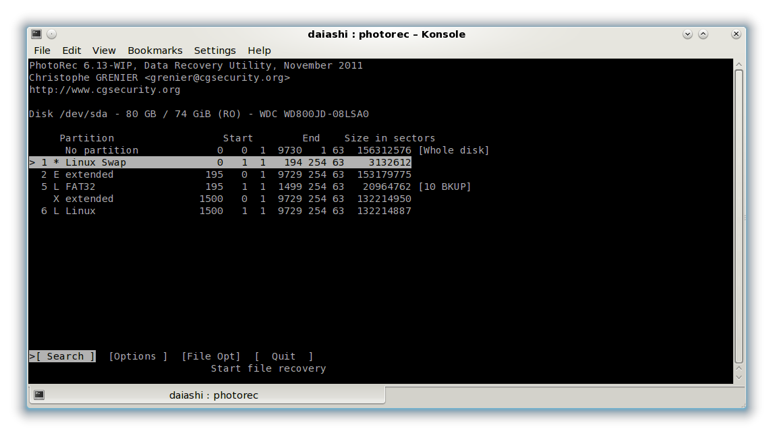Screen dimensions: 773x435
Task: Open the View menu
Action: tap(103, 51)
